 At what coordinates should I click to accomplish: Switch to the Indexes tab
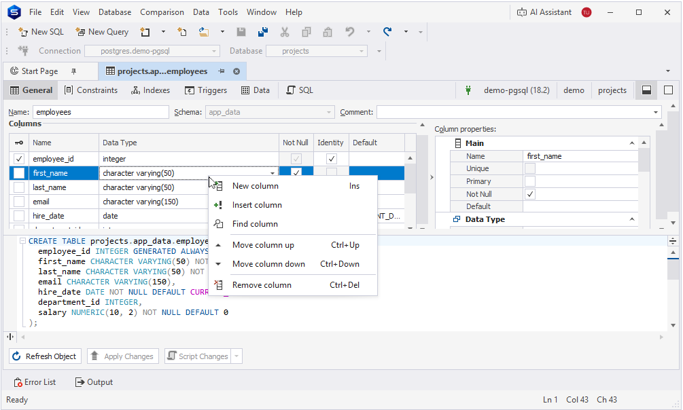point(150,90)
